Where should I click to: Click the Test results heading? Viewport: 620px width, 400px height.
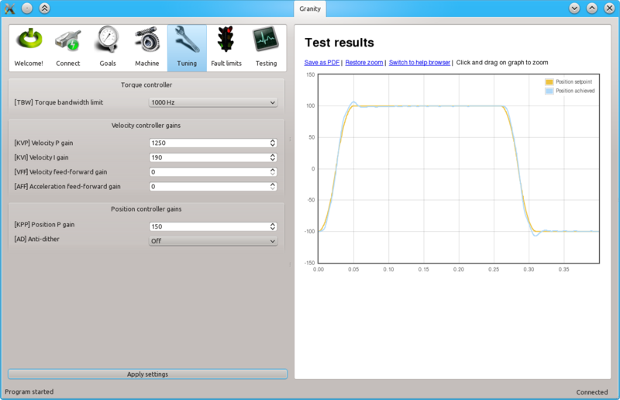[339, 43]
